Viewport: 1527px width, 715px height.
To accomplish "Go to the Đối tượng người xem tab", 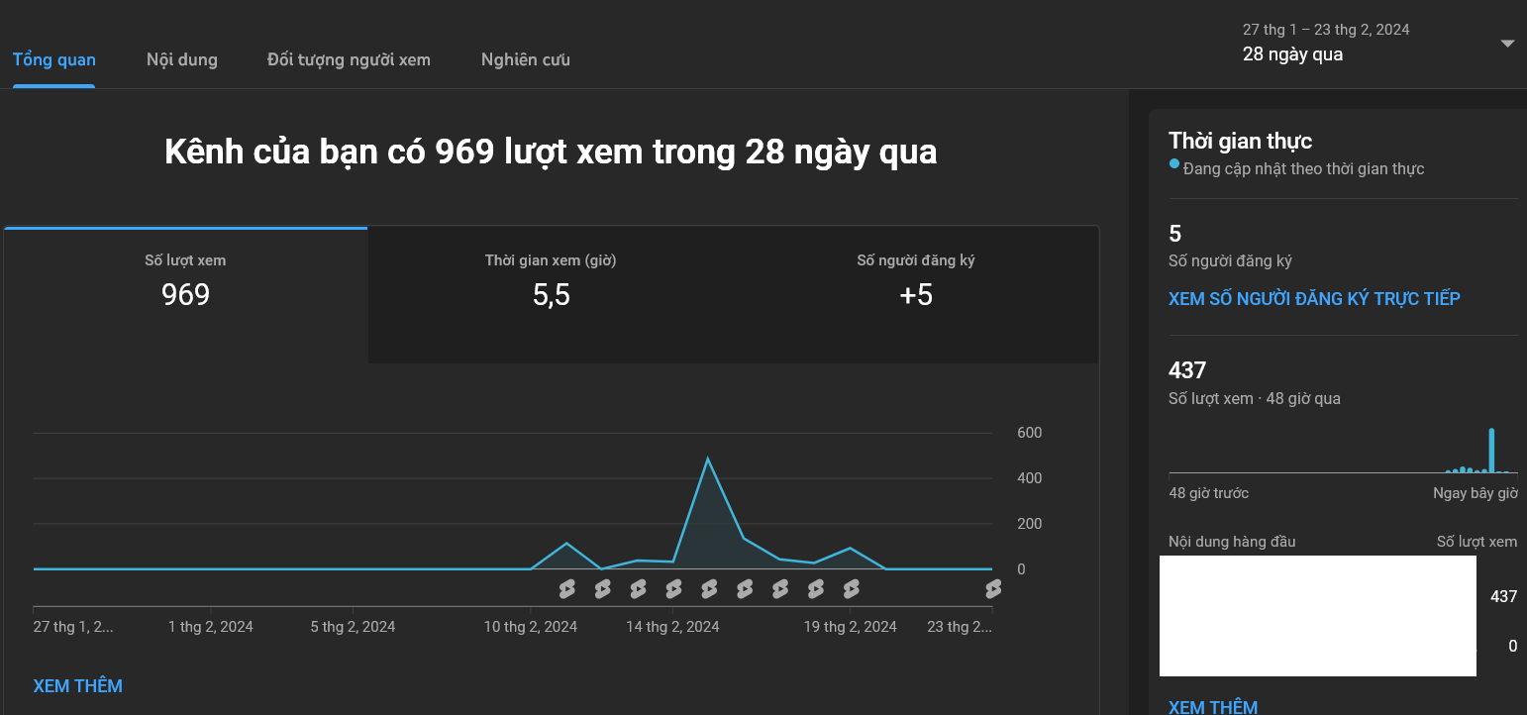I will (x=349, y=59).
